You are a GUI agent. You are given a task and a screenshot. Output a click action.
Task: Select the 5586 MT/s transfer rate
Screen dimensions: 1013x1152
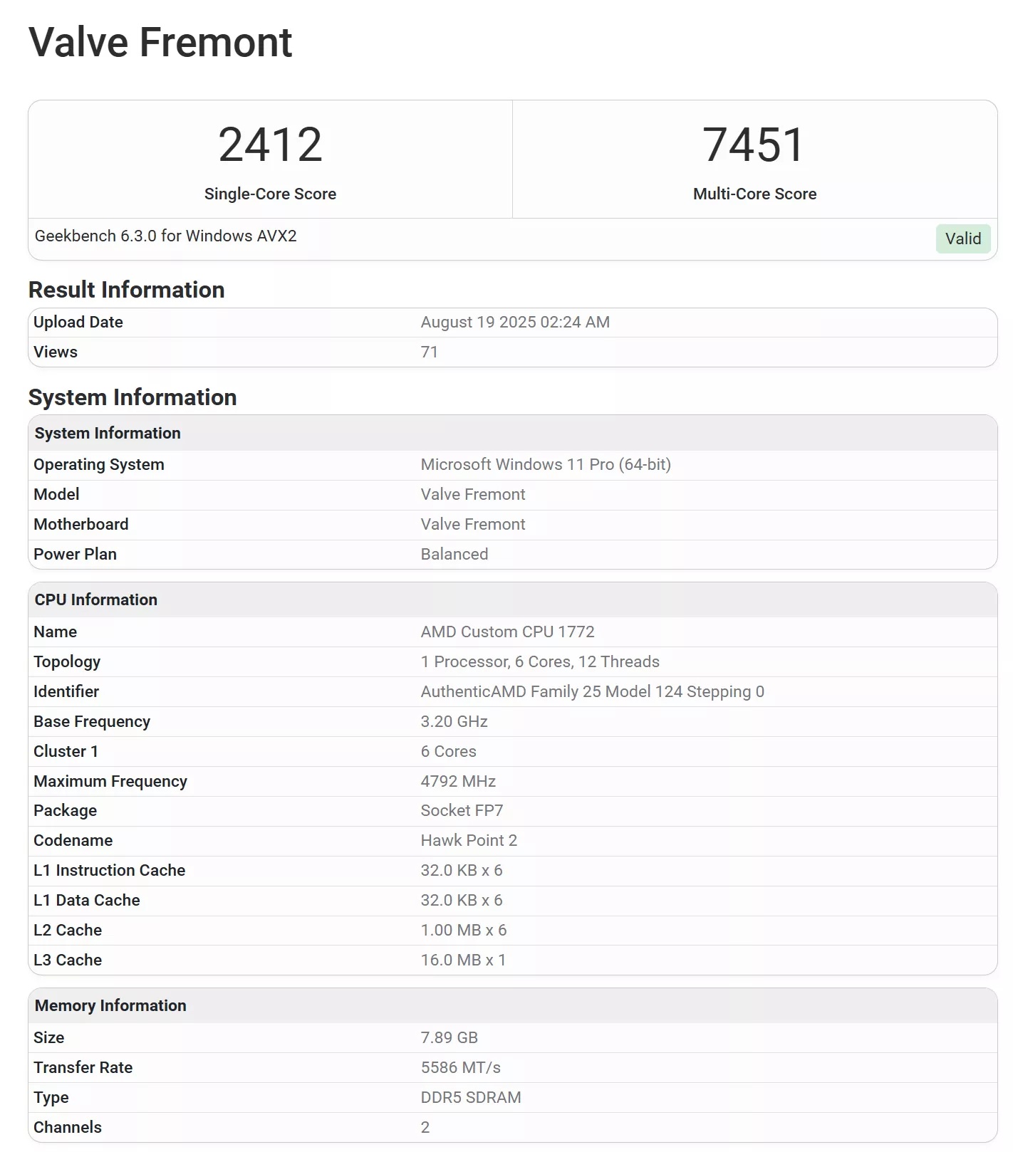[x=461, y=1067]
